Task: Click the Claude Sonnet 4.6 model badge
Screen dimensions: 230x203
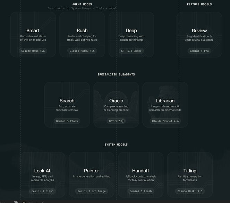Action: click(165, 121)
